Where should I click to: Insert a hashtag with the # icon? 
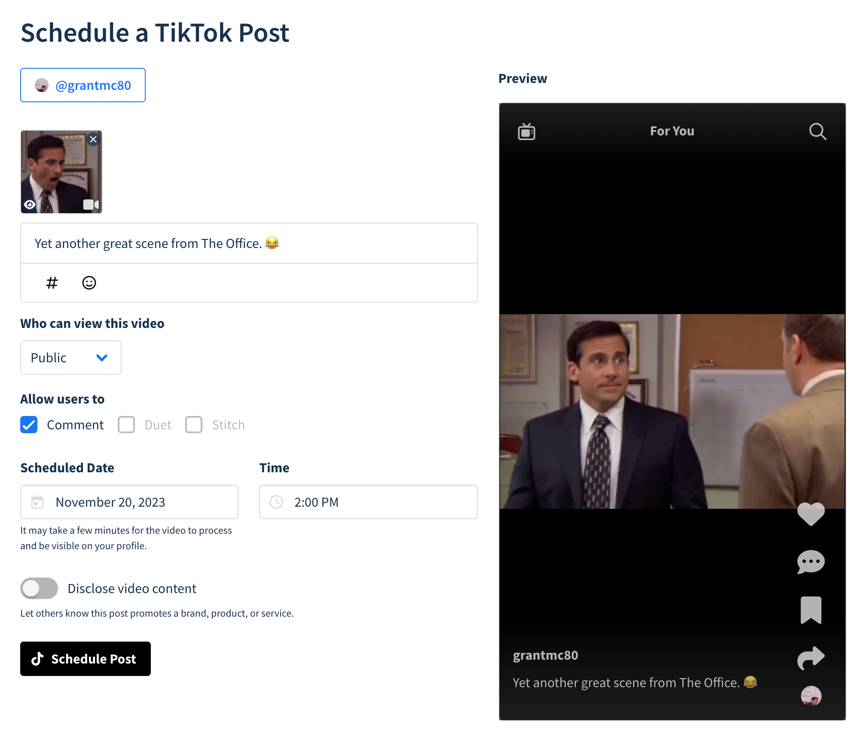click(52, 283)
